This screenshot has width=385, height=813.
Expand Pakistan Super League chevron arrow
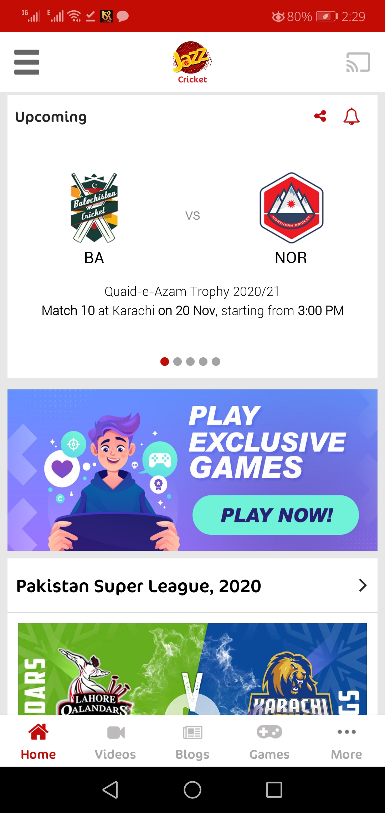tap(363, 586)
